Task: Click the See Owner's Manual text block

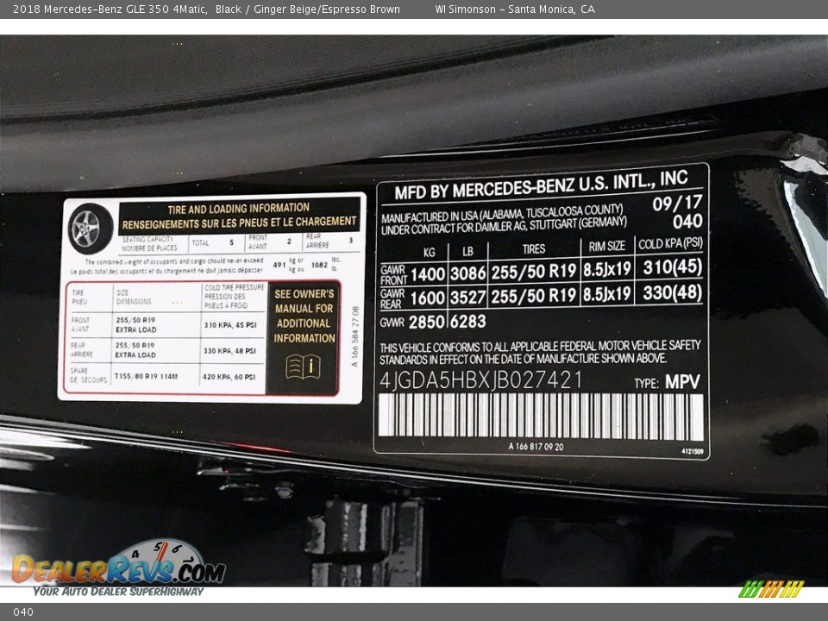Action: click(304, 316)
